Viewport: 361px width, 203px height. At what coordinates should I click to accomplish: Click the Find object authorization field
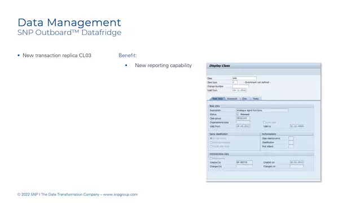(291, 147)
